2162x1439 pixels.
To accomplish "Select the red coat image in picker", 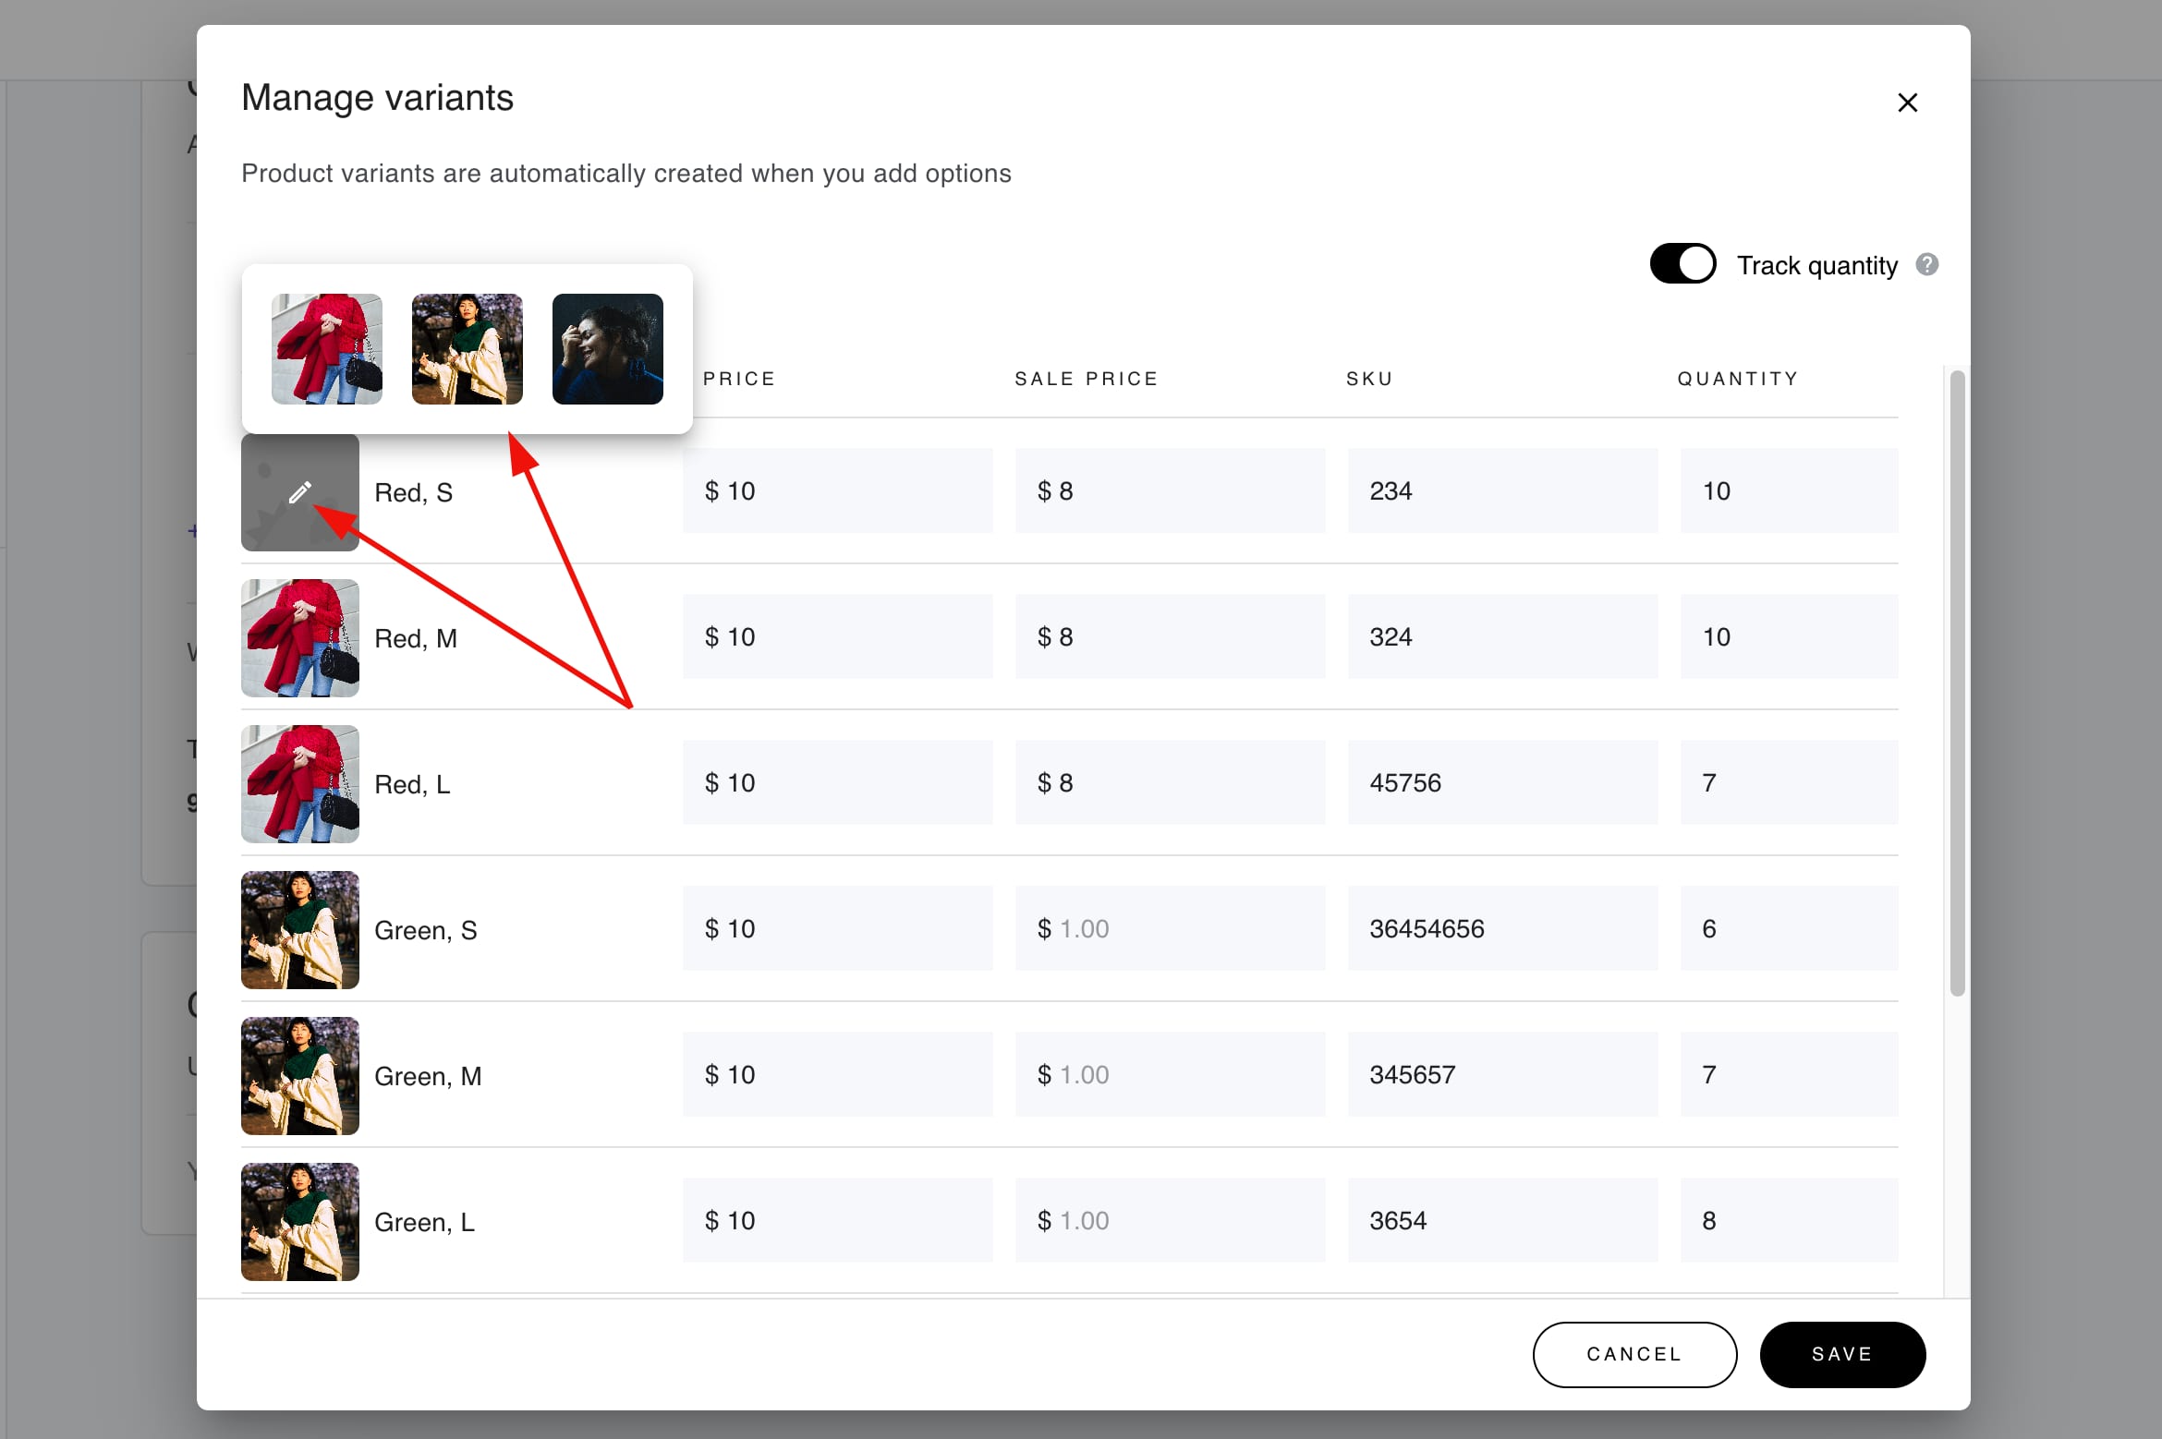I will [x=326, y=349].
